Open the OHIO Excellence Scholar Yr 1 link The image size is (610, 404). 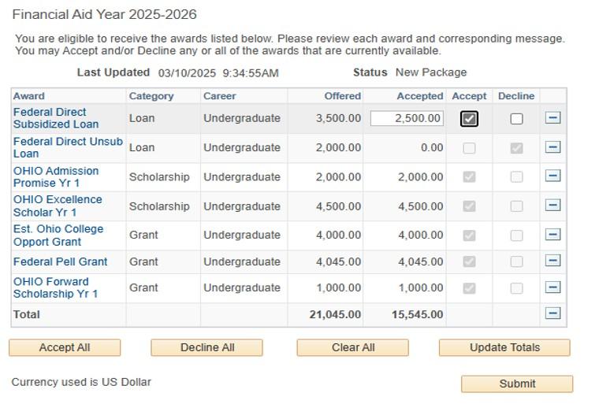pos(58,206)
